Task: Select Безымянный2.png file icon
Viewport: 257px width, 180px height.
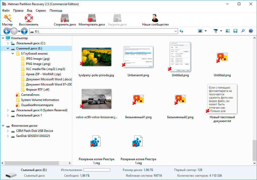Action: click(x=180, y=99)
